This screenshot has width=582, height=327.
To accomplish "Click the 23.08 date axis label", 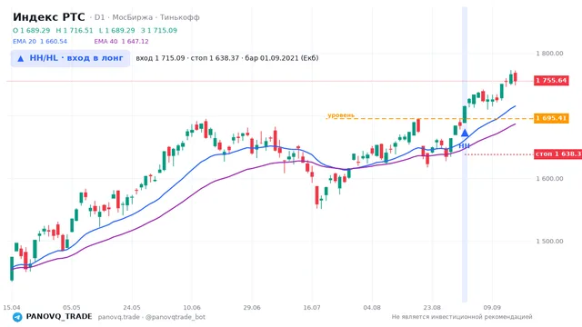I will pos(432,308).
